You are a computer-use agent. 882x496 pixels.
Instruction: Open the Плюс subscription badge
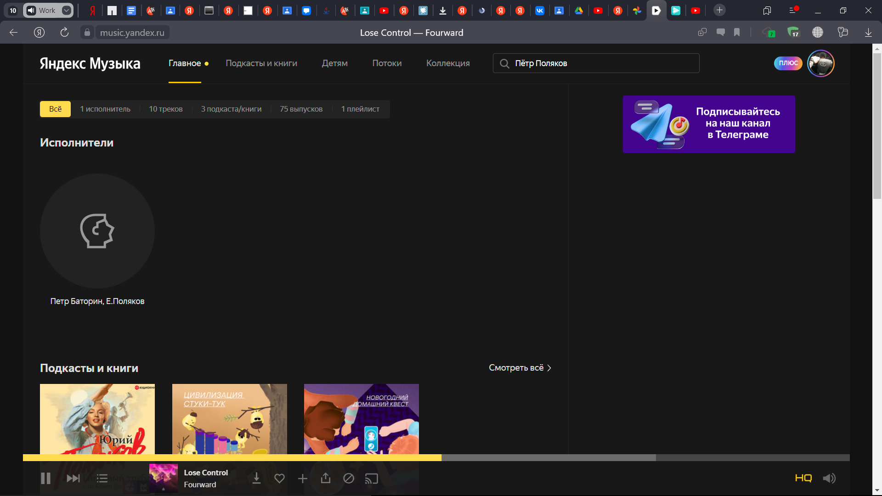click(788, 63)
